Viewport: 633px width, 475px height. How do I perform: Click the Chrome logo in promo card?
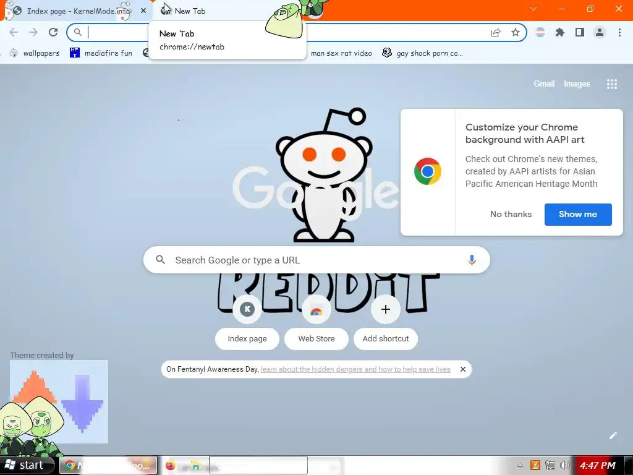coord(428,171)
